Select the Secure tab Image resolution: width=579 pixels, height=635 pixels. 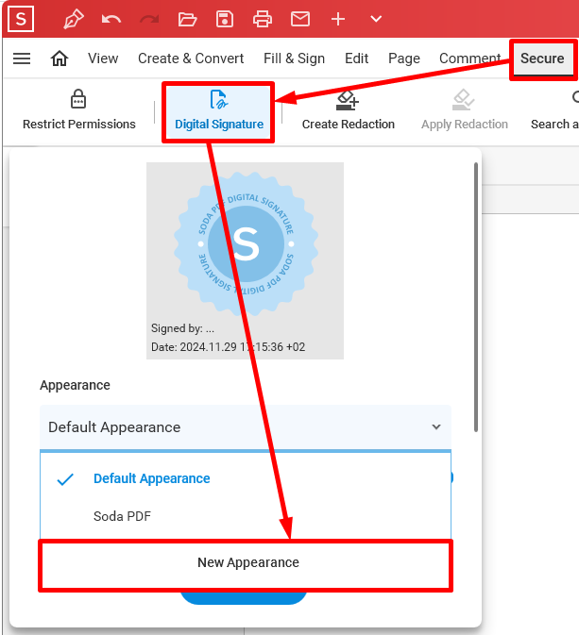pyautogui.click(x=542, y=58)
